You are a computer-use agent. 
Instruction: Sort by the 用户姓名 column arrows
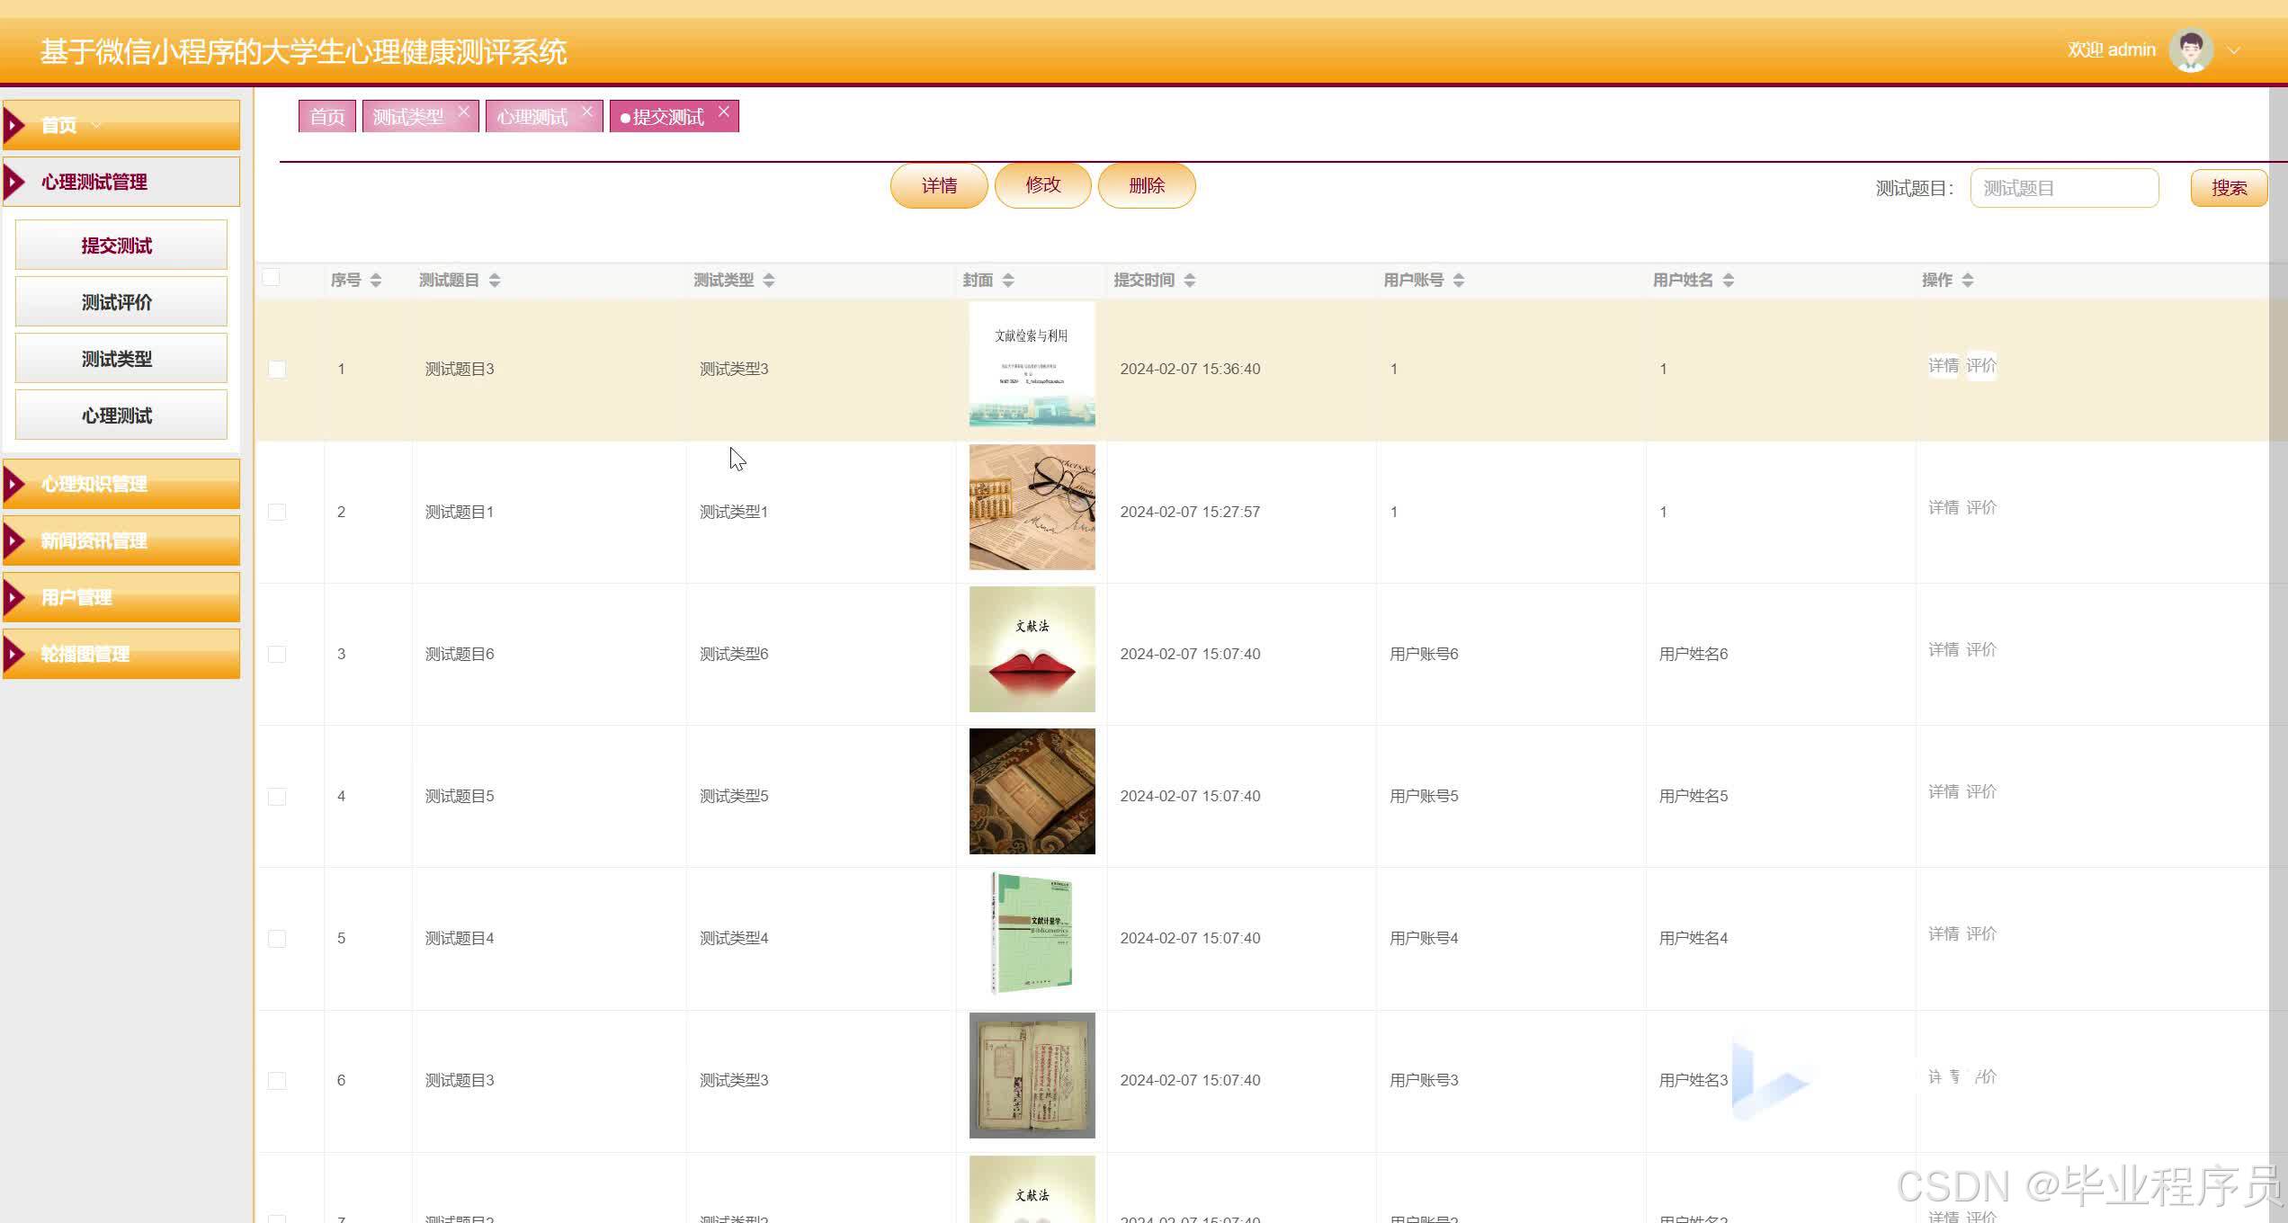(1729, 281)
